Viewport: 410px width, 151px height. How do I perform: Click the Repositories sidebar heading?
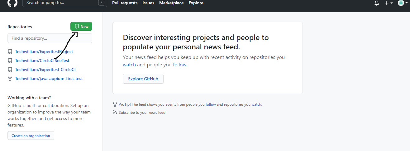pyautogui.click(x=20, y=27)
